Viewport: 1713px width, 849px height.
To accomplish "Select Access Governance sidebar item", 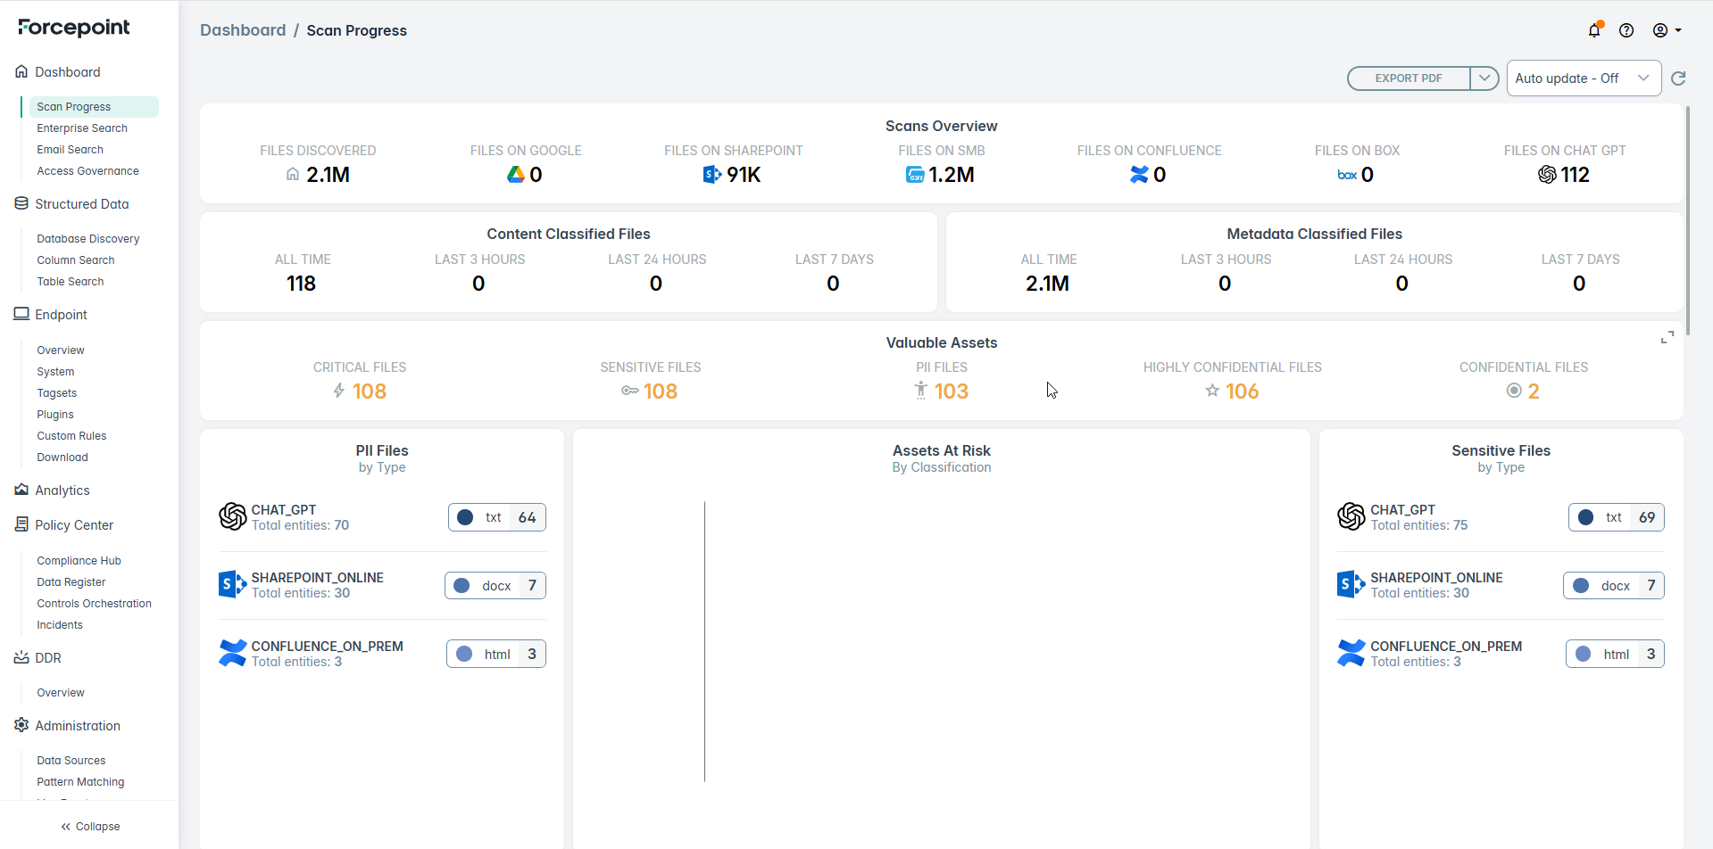I will [87, 171].
